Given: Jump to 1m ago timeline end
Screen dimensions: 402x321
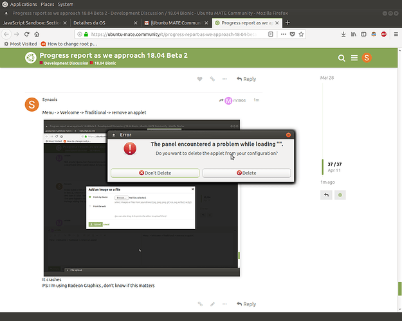Looking at the screenshot, I should point(327,182).
